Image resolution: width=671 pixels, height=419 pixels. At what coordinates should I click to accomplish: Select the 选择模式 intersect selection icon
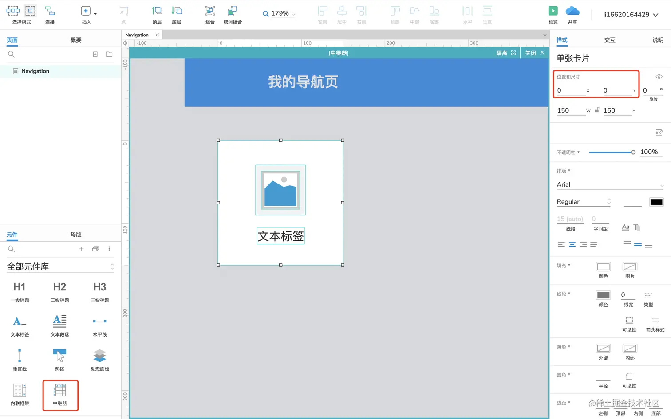click(x=13, y=10)
